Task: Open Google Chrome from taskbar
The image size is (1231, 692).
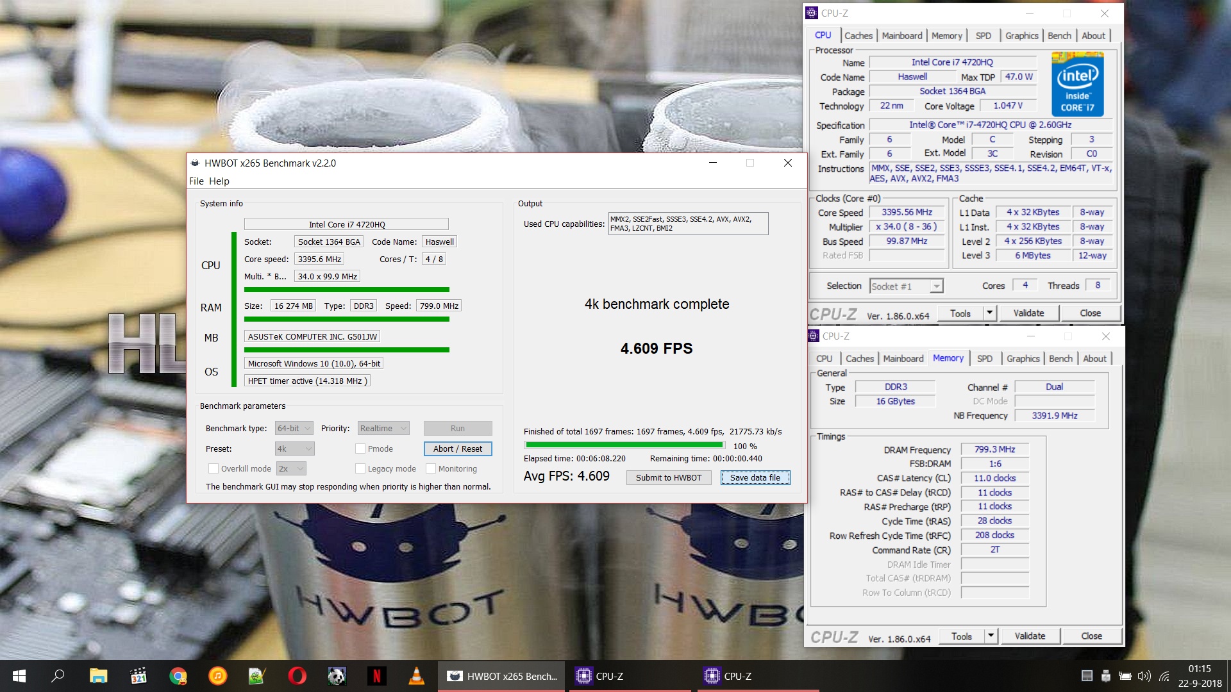Action: point(178,676)
